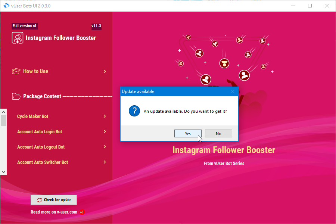
Task: Click the refresh icon on Check for update
Action: (x=40, y=200)
